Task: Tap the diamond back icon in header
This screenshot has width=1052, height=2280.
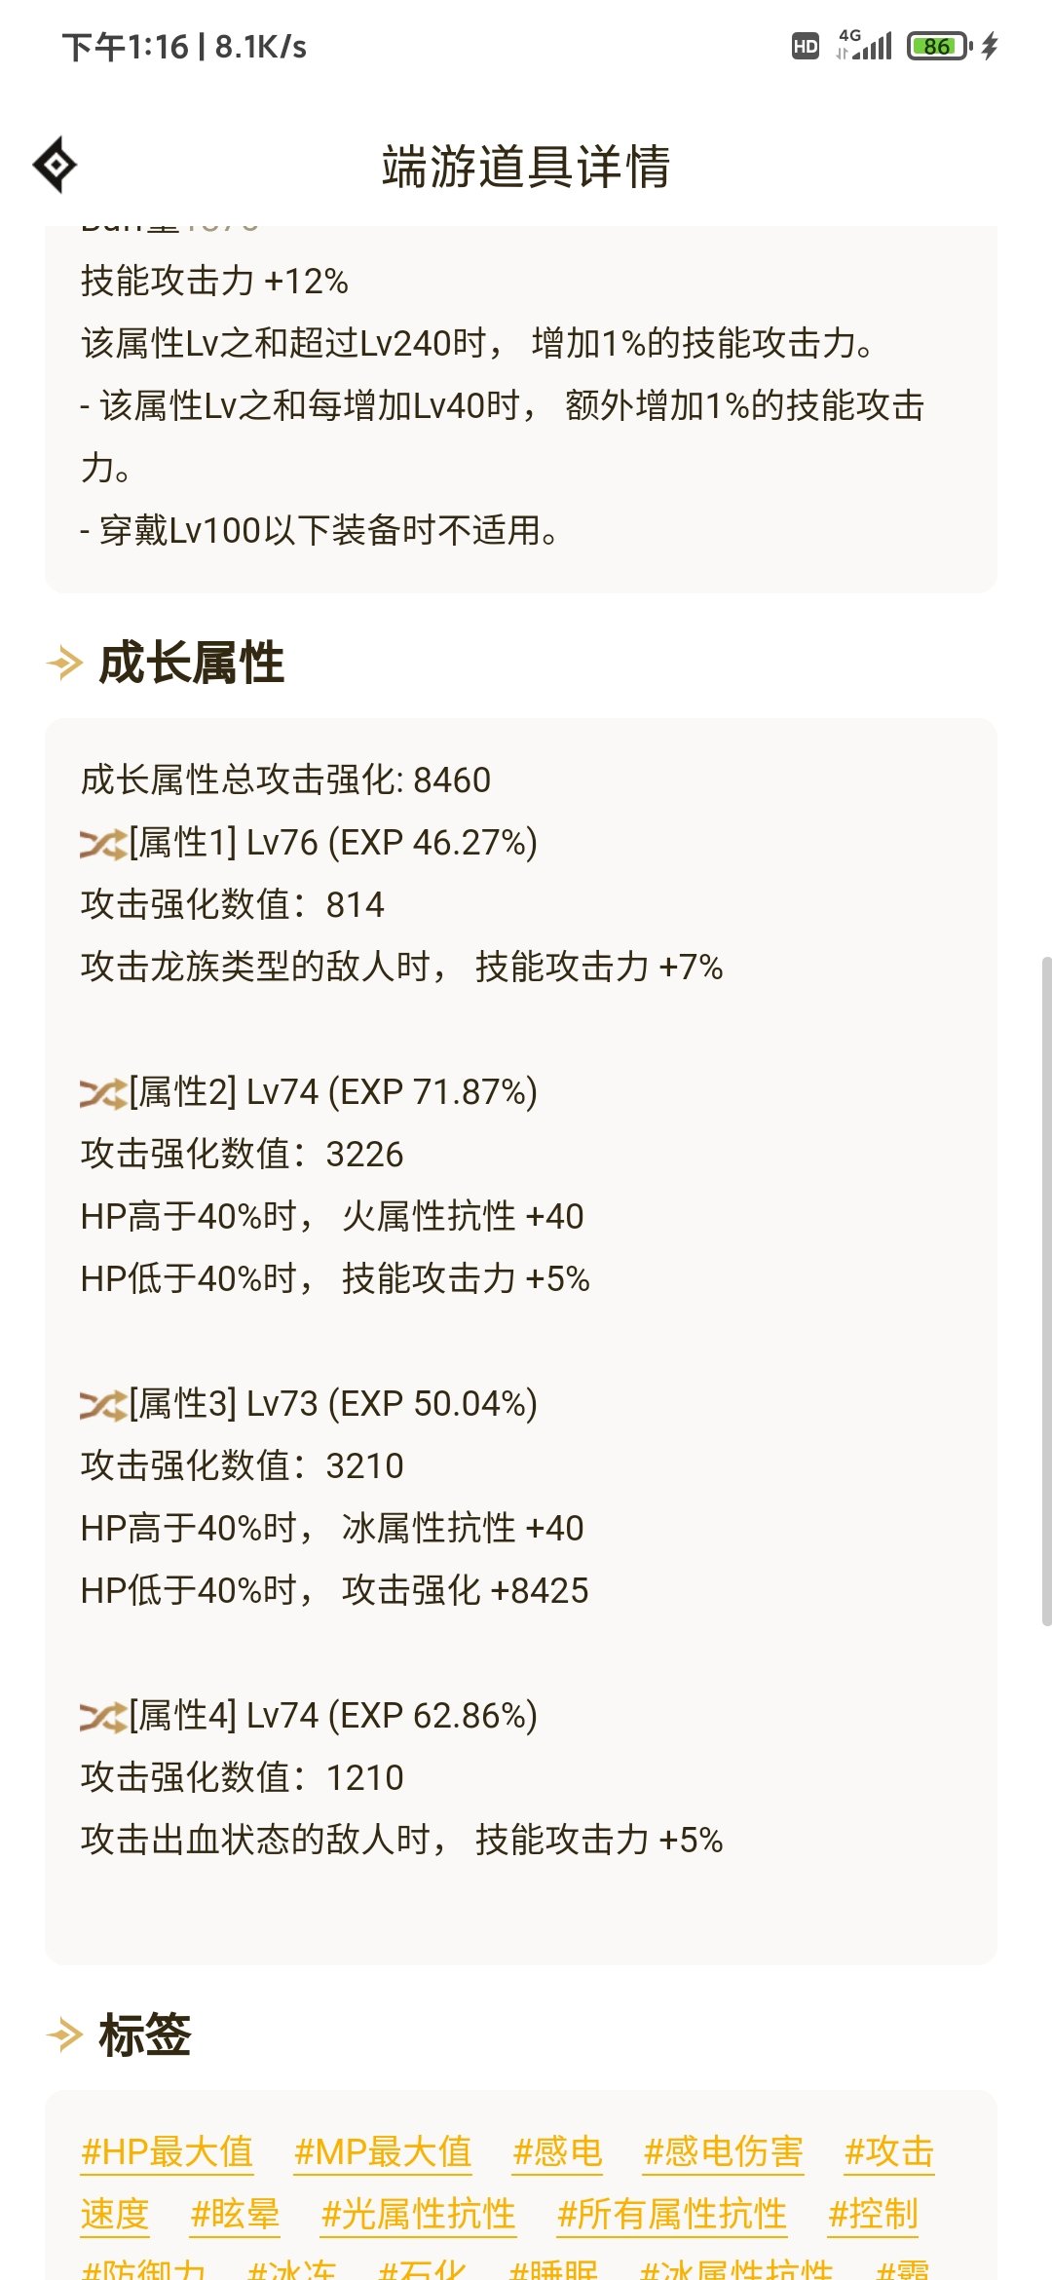Action: (x=55, y=165)
